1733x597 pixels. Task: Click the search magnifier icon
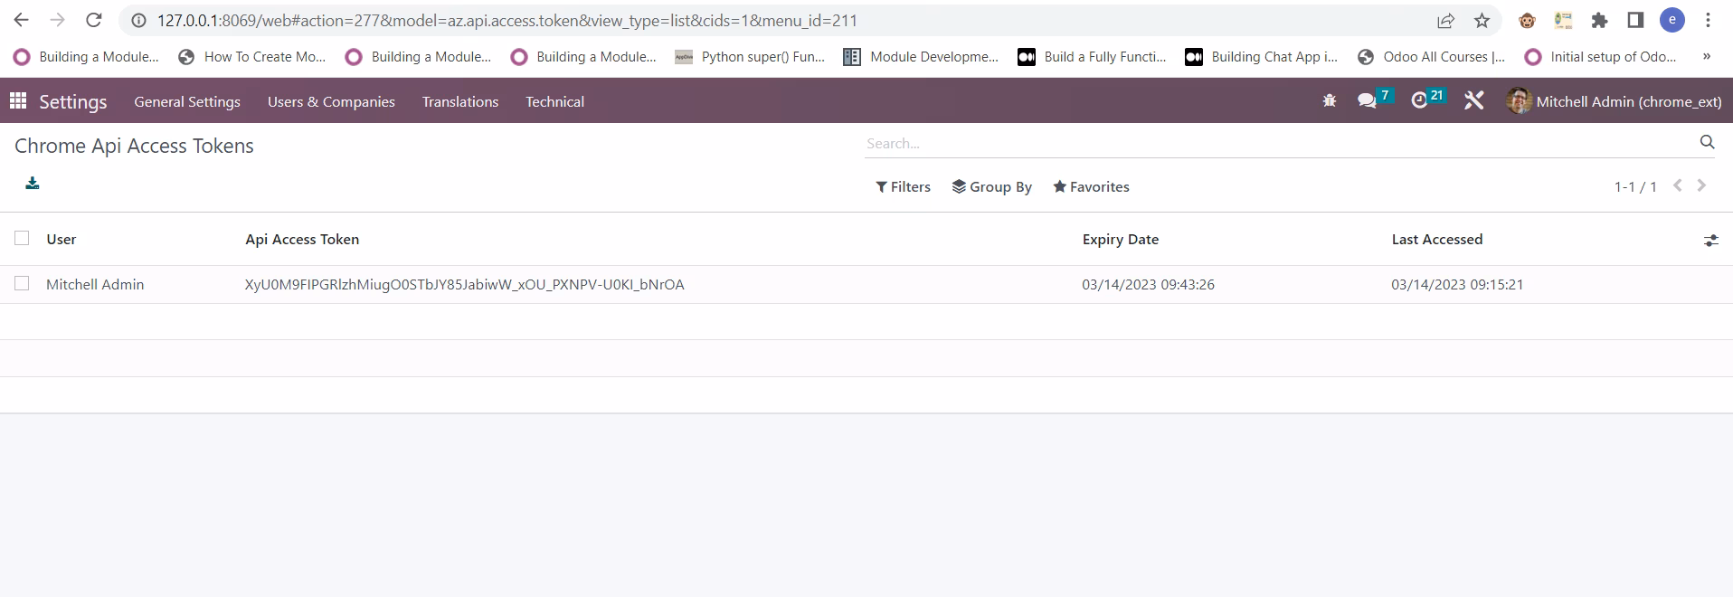point(1707,142)
